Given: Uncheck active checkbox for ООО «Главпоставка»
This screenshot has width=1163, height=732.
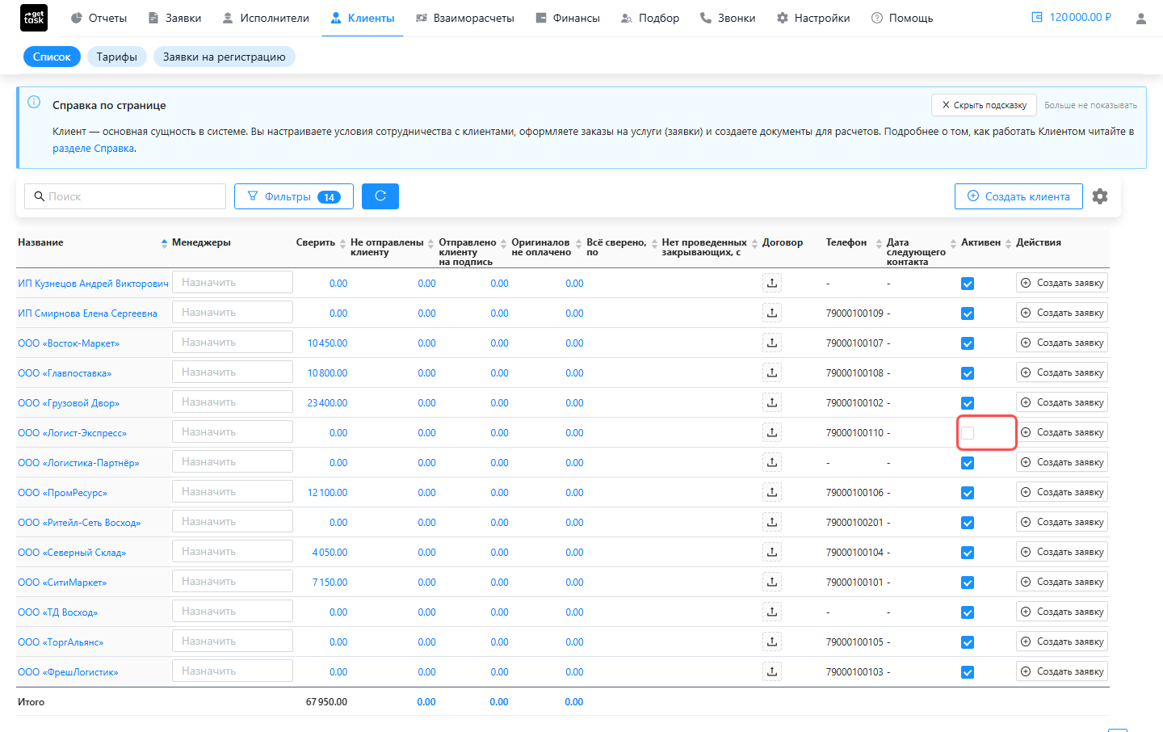Looking at the screenshot, I should click(968, 373).
